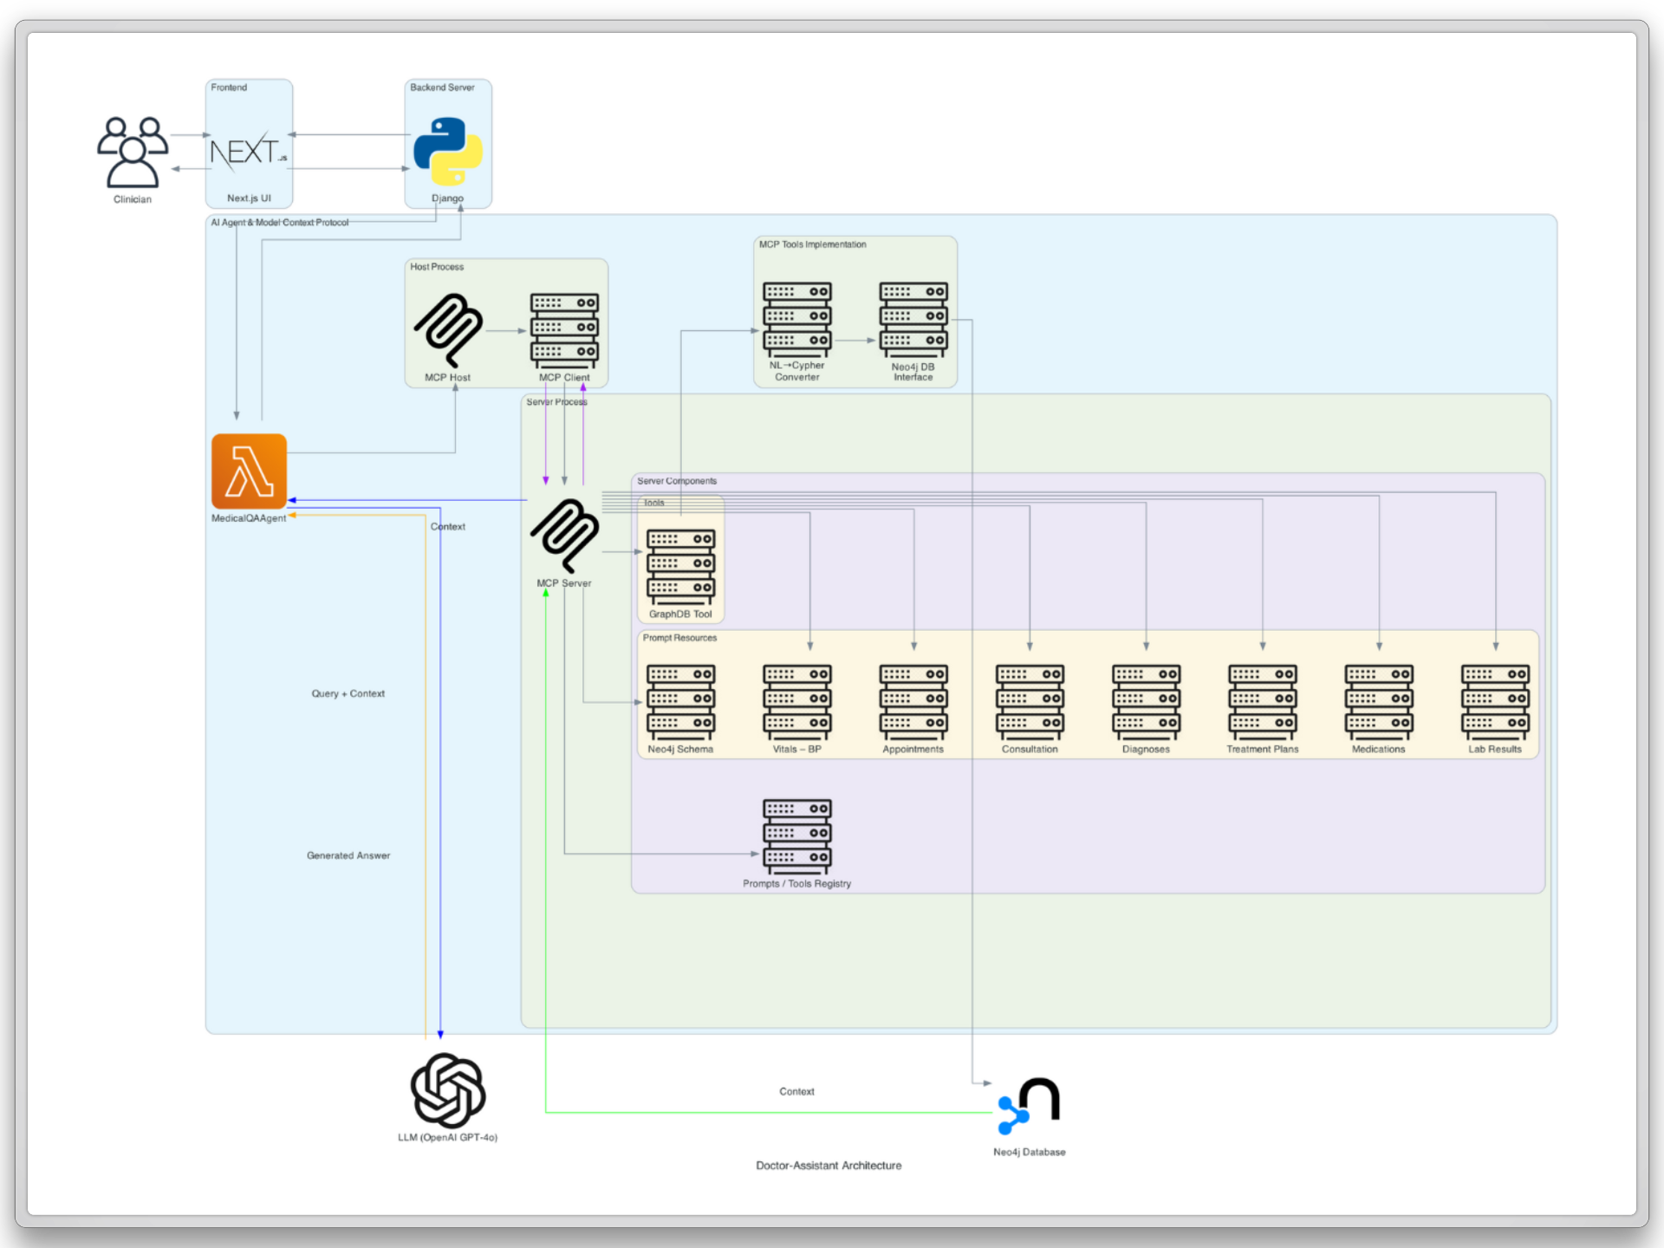Screen dimensions: 1664x1248
Task: Click the MCP Tools Implementation label
Action: click(812, 244)
